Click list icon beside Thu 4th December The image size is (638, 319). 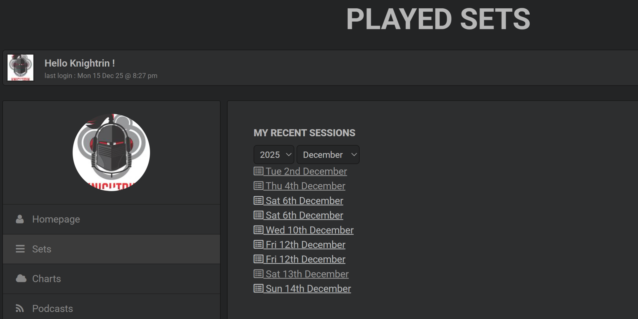[x=259, y=186]
